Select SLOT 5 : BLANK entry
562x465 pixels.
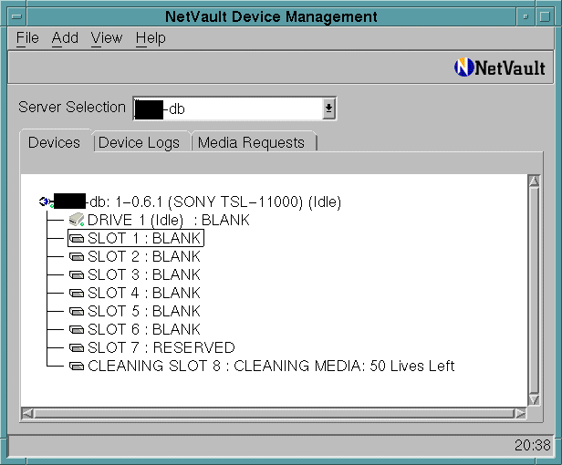[143, 312]
